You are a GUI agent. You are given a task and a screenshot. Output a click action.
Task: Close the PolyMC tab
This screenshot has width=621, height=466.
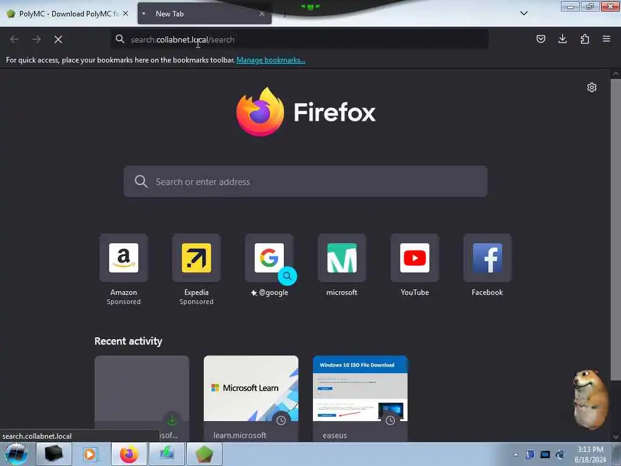point(126,13)
